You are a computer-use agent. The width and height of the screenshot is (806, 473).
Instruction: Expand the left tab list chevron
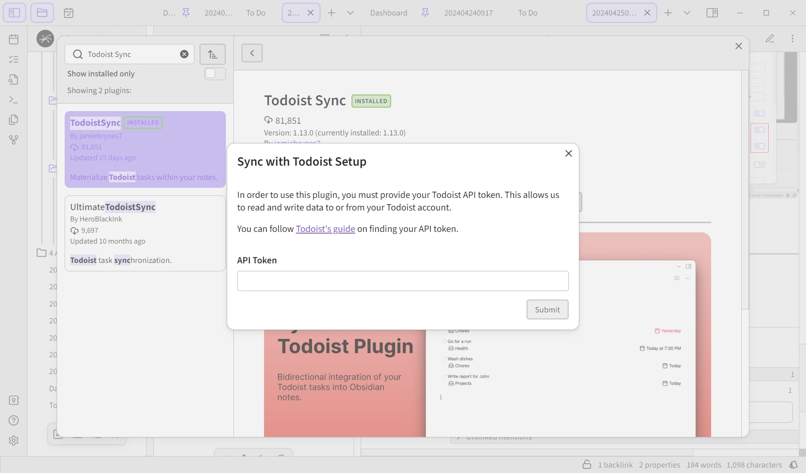350,13
